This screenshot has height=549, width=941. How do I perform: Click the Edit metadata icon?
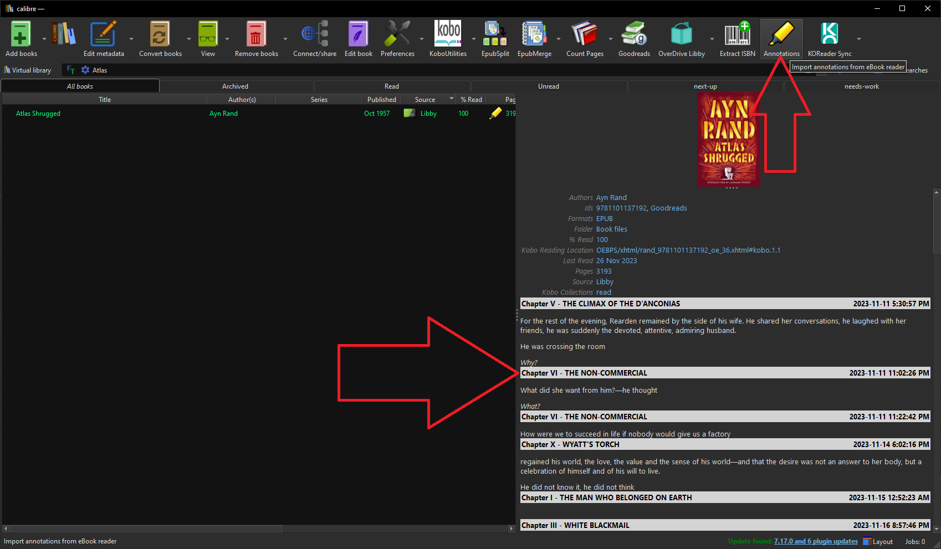(104, 34)
